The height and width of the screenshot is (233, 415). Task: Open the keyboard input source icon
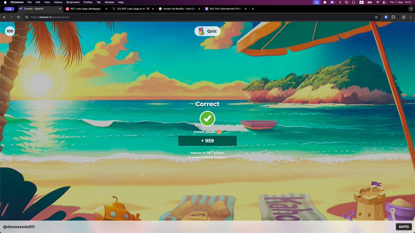point(361,2)
